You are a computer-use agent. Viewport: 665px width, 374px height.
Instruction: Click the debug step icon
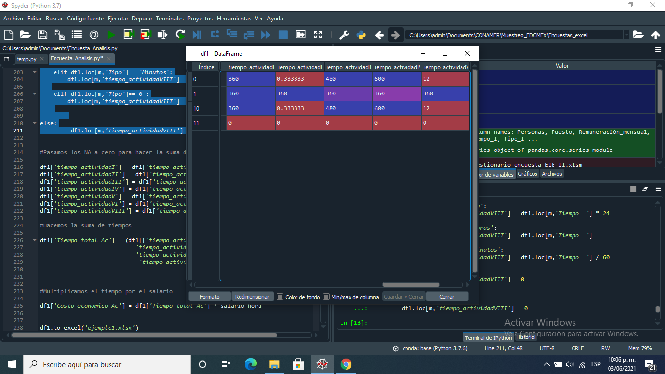(214, 35)
